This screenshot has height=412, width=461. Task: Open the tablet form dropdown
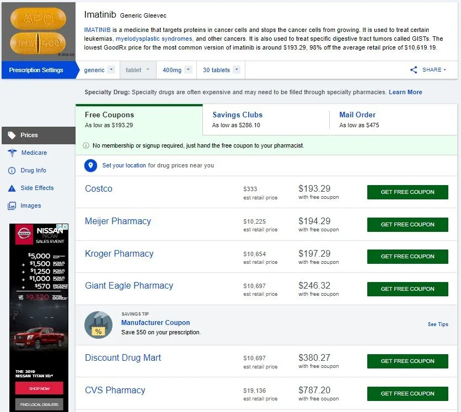point(148,69)
